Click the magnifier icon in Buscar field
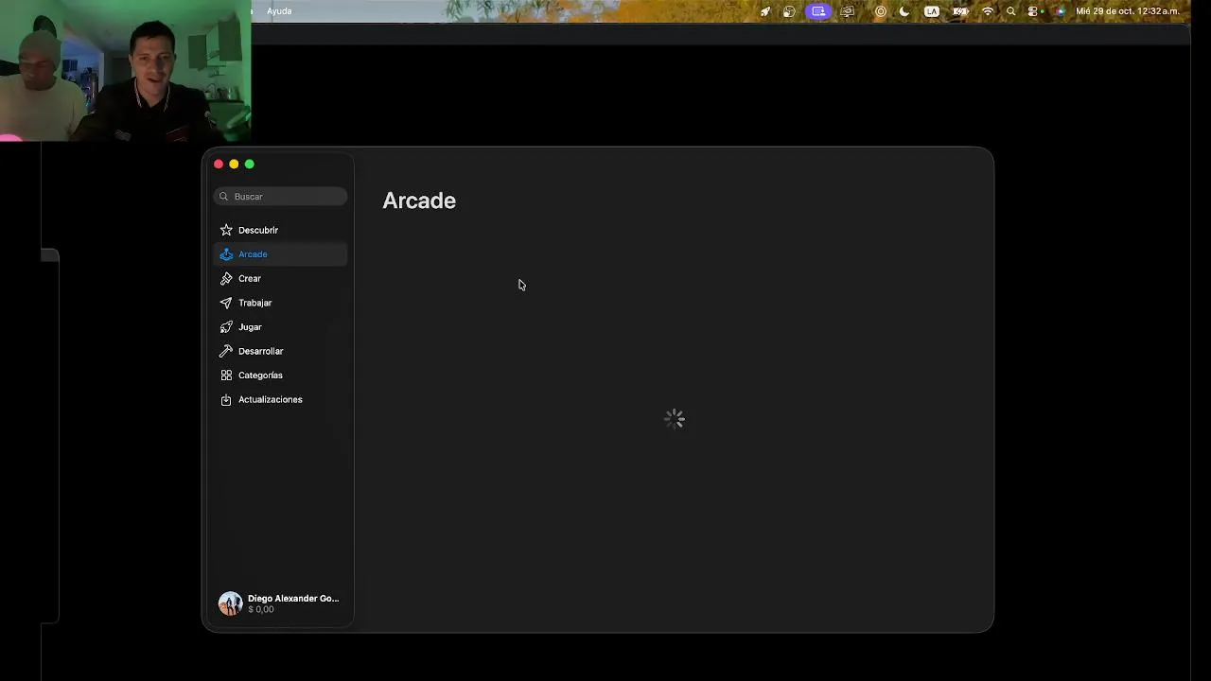Screen dimensions: 1211x681 (224, 197)
